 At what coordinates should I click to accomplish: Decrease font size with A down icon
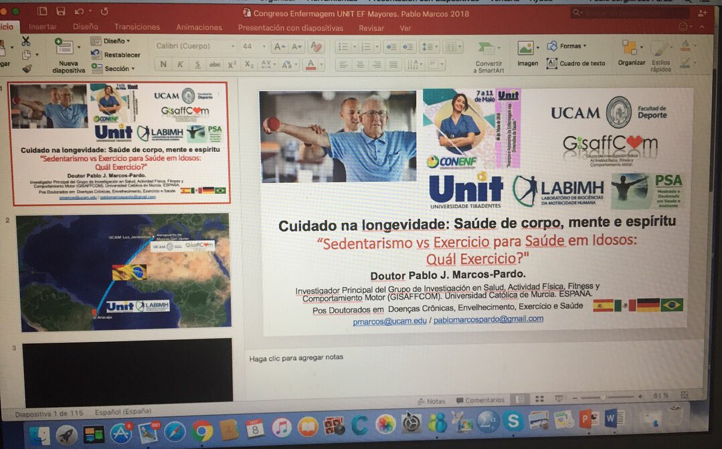pyautogui.click(x=296, y=47)
